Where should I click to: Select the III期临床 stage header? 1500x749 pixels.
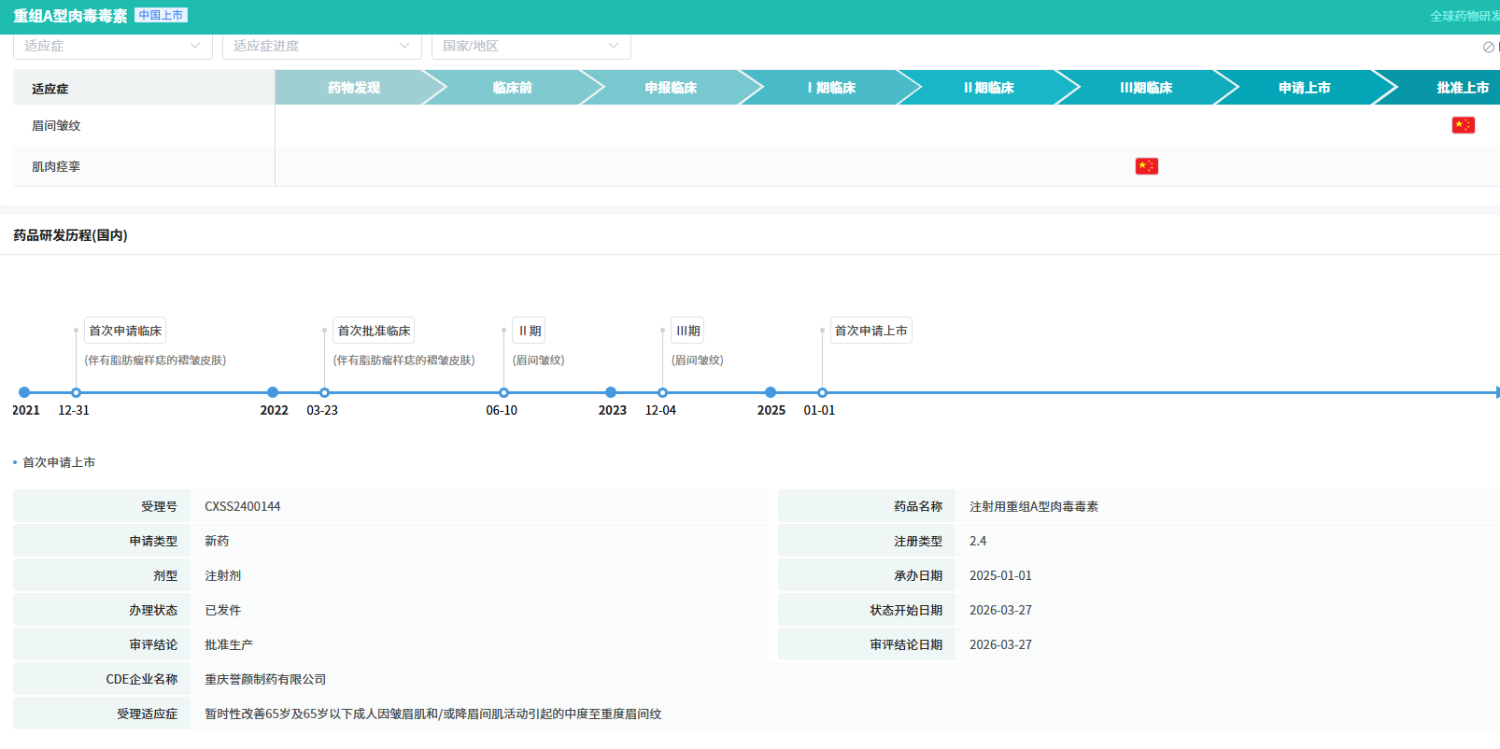[1146, 88]
